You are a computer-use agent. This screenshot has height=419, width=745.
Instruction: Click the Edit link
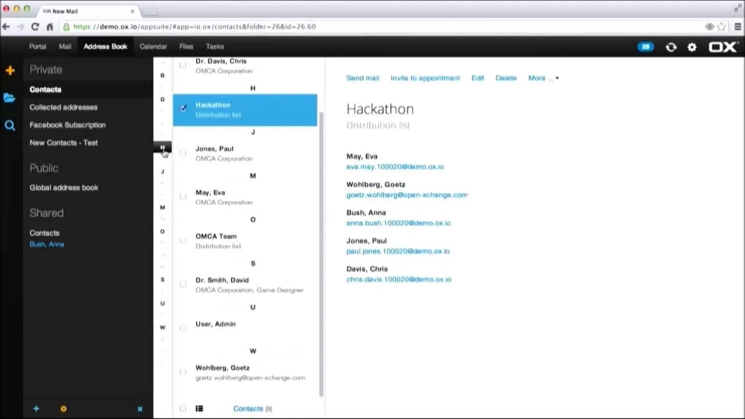[x=478, y=78]
